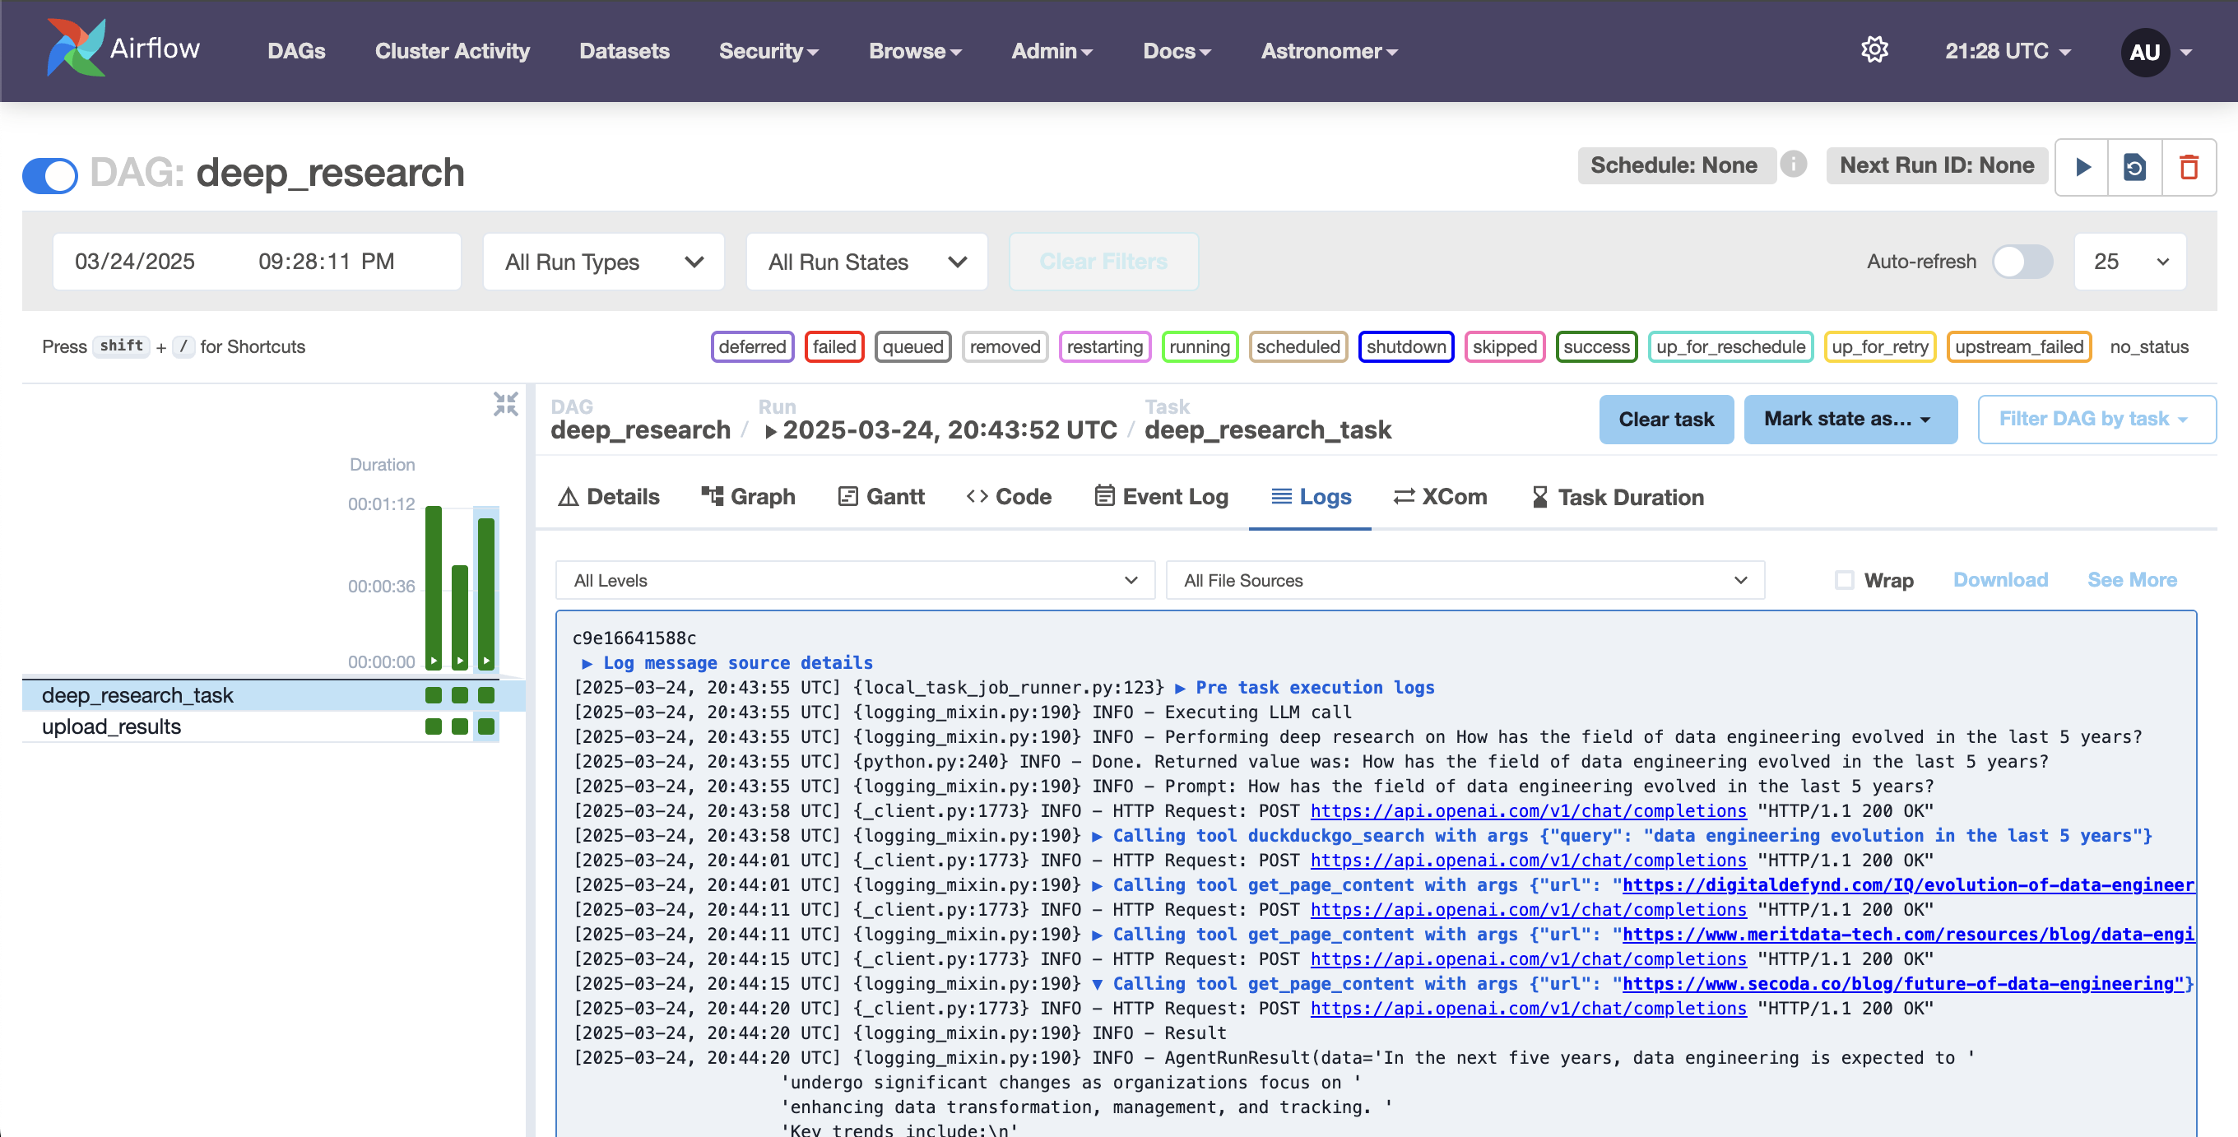Screen dimensions: 2238x1137
Task: Click the info icon next to Schedule: None
Action: tap(1794, 165)
